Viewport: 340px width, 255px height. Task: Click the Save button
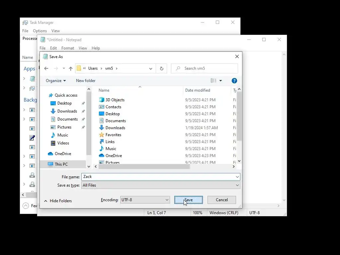[189, 200]
